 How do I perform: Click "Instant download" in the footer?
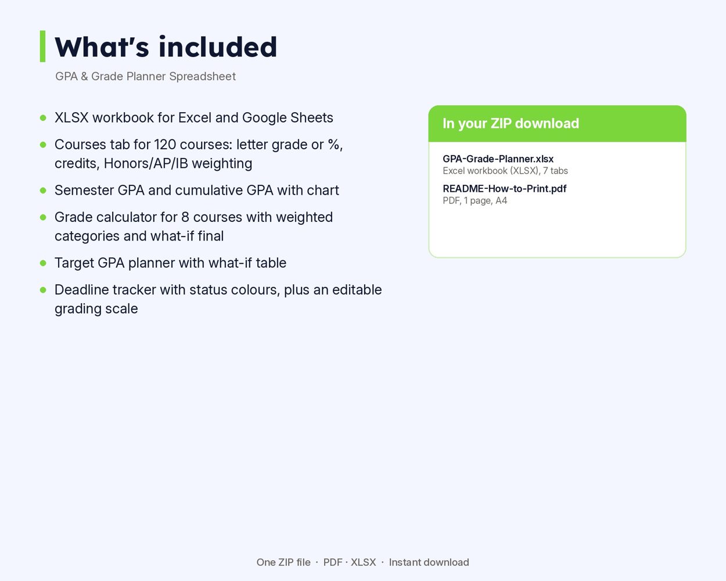[x=429, y=562]
